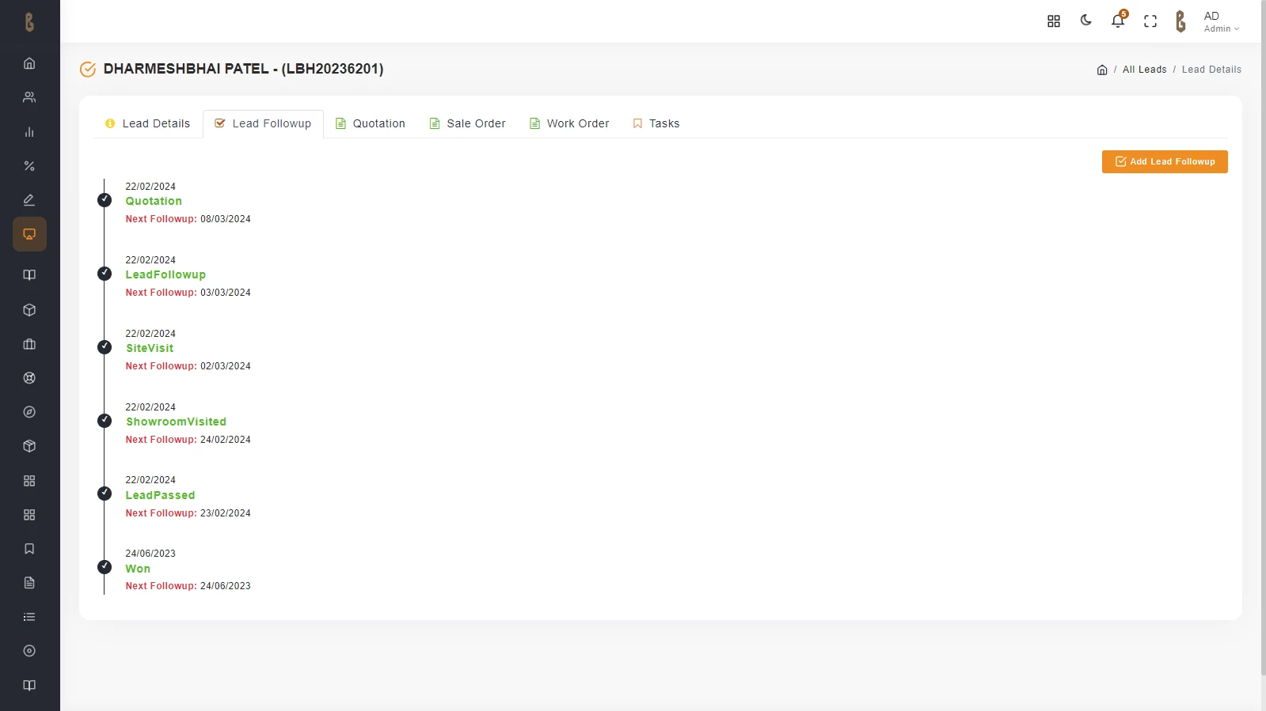Image resolution: width=1266 pixels, height=711 pixels.
Task: Click the Quotation followup timeline marker
Action: [x=105, y=200]
